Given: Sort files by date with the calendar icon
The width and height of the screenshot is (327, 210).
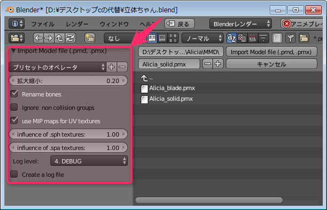Looking at the screenshot, I should 253,38.
